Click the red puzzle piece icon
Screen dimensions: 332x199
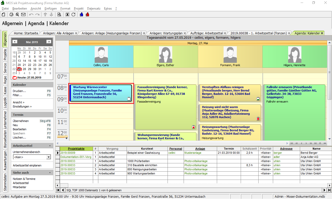tap(87, 14)
